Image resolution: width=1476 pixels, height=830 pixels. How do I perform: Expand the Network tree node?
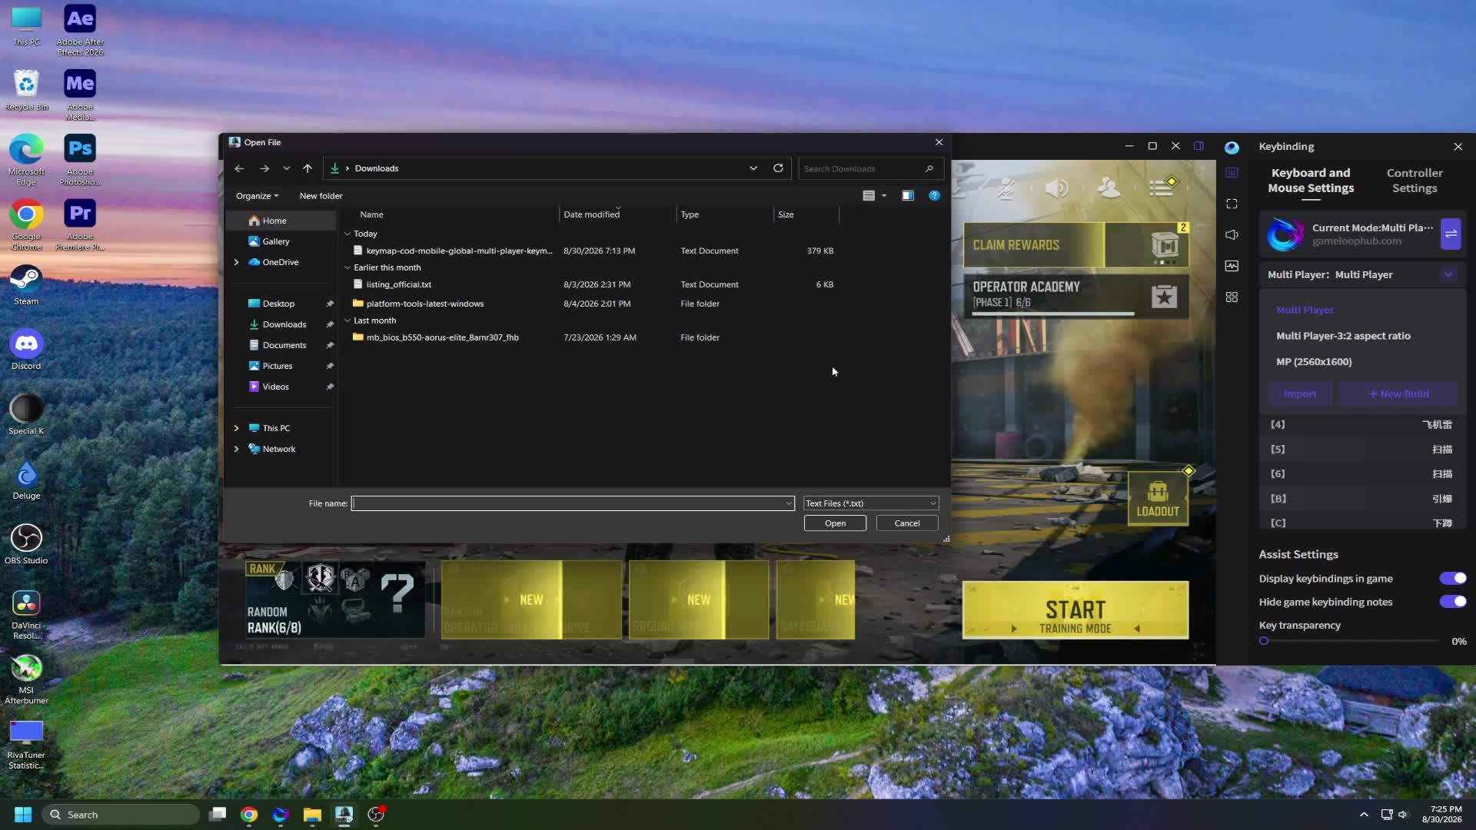point(237,449)
